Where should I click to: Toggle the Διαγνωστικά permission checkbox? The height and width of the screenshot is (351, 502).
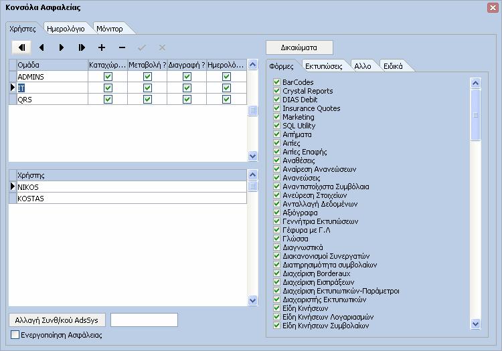point(277,247)
